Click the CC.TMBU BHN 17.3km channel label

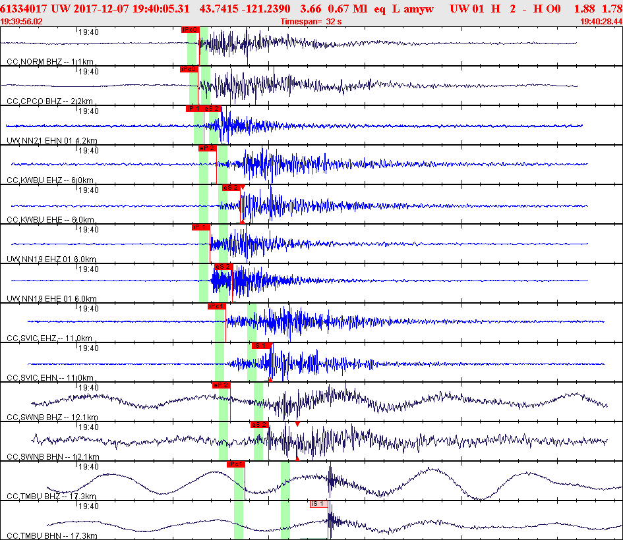52,535
